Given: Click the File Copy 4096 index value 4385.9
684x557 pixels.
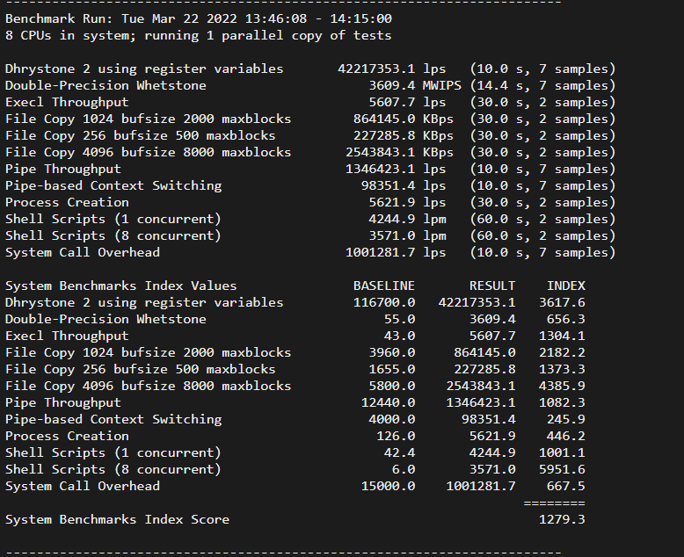Looking at the screenshot, I should (563, 386).
